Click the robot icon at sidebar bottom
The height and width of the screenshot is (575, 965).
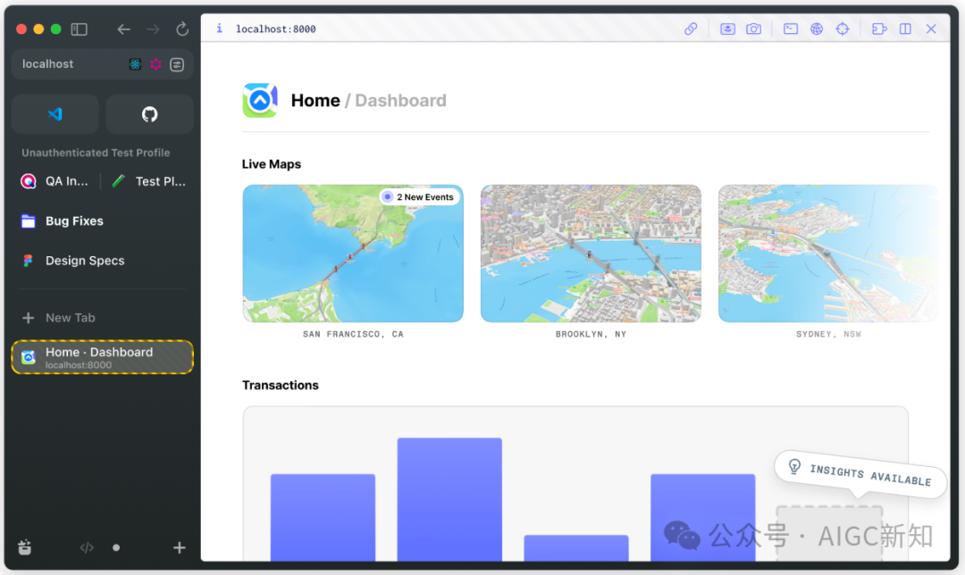point(25,546)
